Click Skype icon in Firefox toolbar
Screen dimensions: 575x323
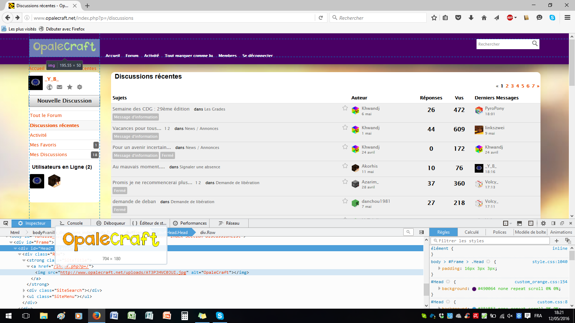coord(552,18)
